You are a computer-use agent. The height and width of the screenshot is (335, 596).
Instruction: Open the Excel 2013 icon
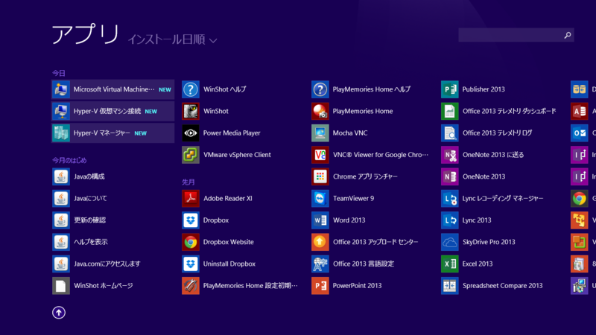pyautogui.click(x=450, y=264)
